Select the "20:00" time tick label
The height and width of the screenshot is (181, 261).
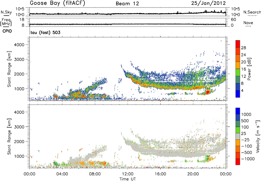pos(193,174)
